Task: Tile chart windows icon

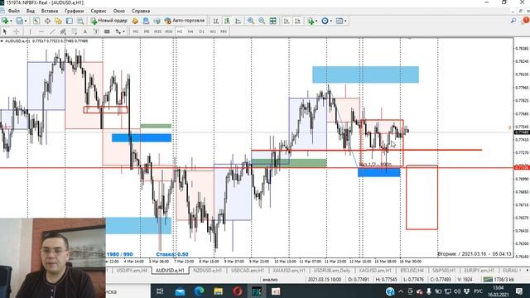Action: pos(272,21)
